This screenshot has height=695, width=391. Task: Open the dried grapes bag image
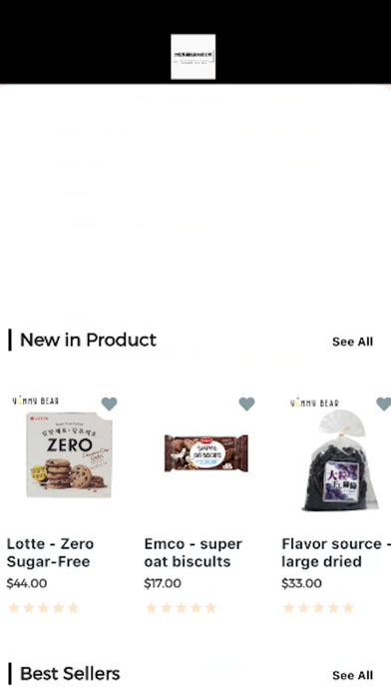tap(340, 460)
